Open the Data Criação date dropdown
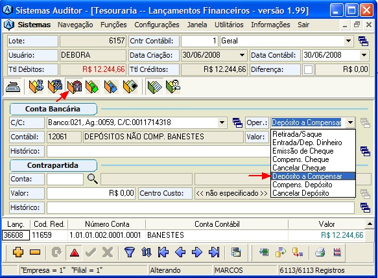Viewport: 378px width, 278px height. [x=242, y=55]
